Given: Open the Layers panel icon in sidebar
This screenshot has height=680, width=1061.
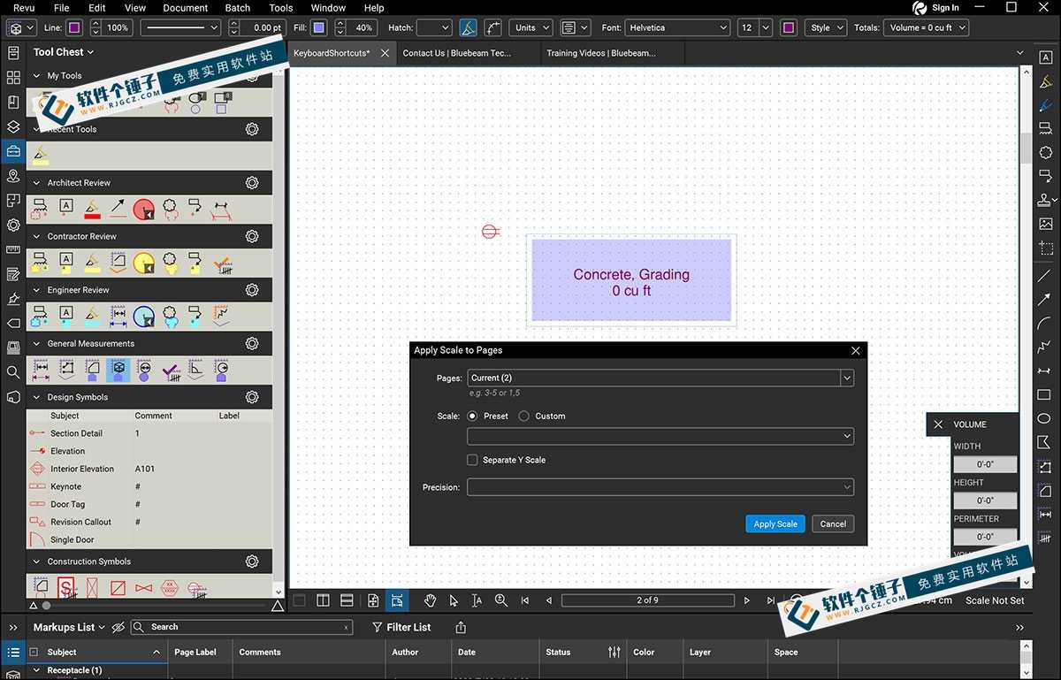Looking at the screenshot, I should (x=13, y=127).
